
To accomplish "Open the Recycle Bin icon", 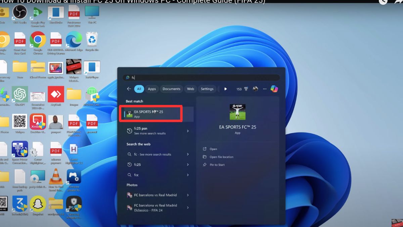I will pyautogui.click(x=92, y=42).
